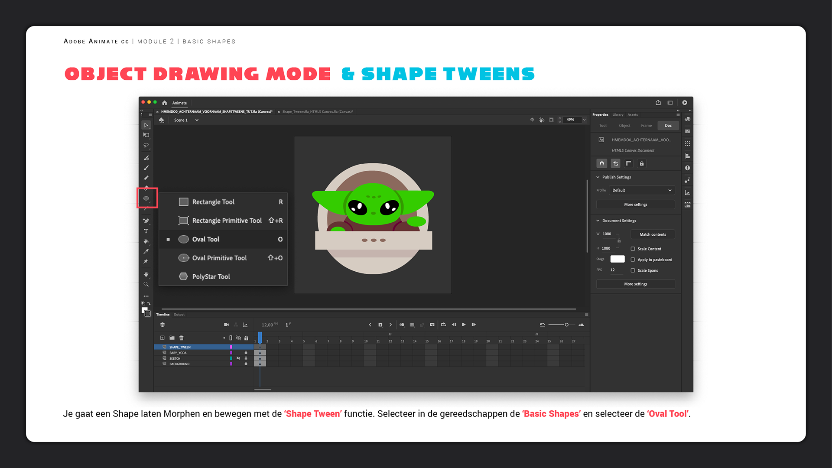Enable the Scale Content checkbox
The height and width of the screenshot is (468, 832).
coord(633,249)
